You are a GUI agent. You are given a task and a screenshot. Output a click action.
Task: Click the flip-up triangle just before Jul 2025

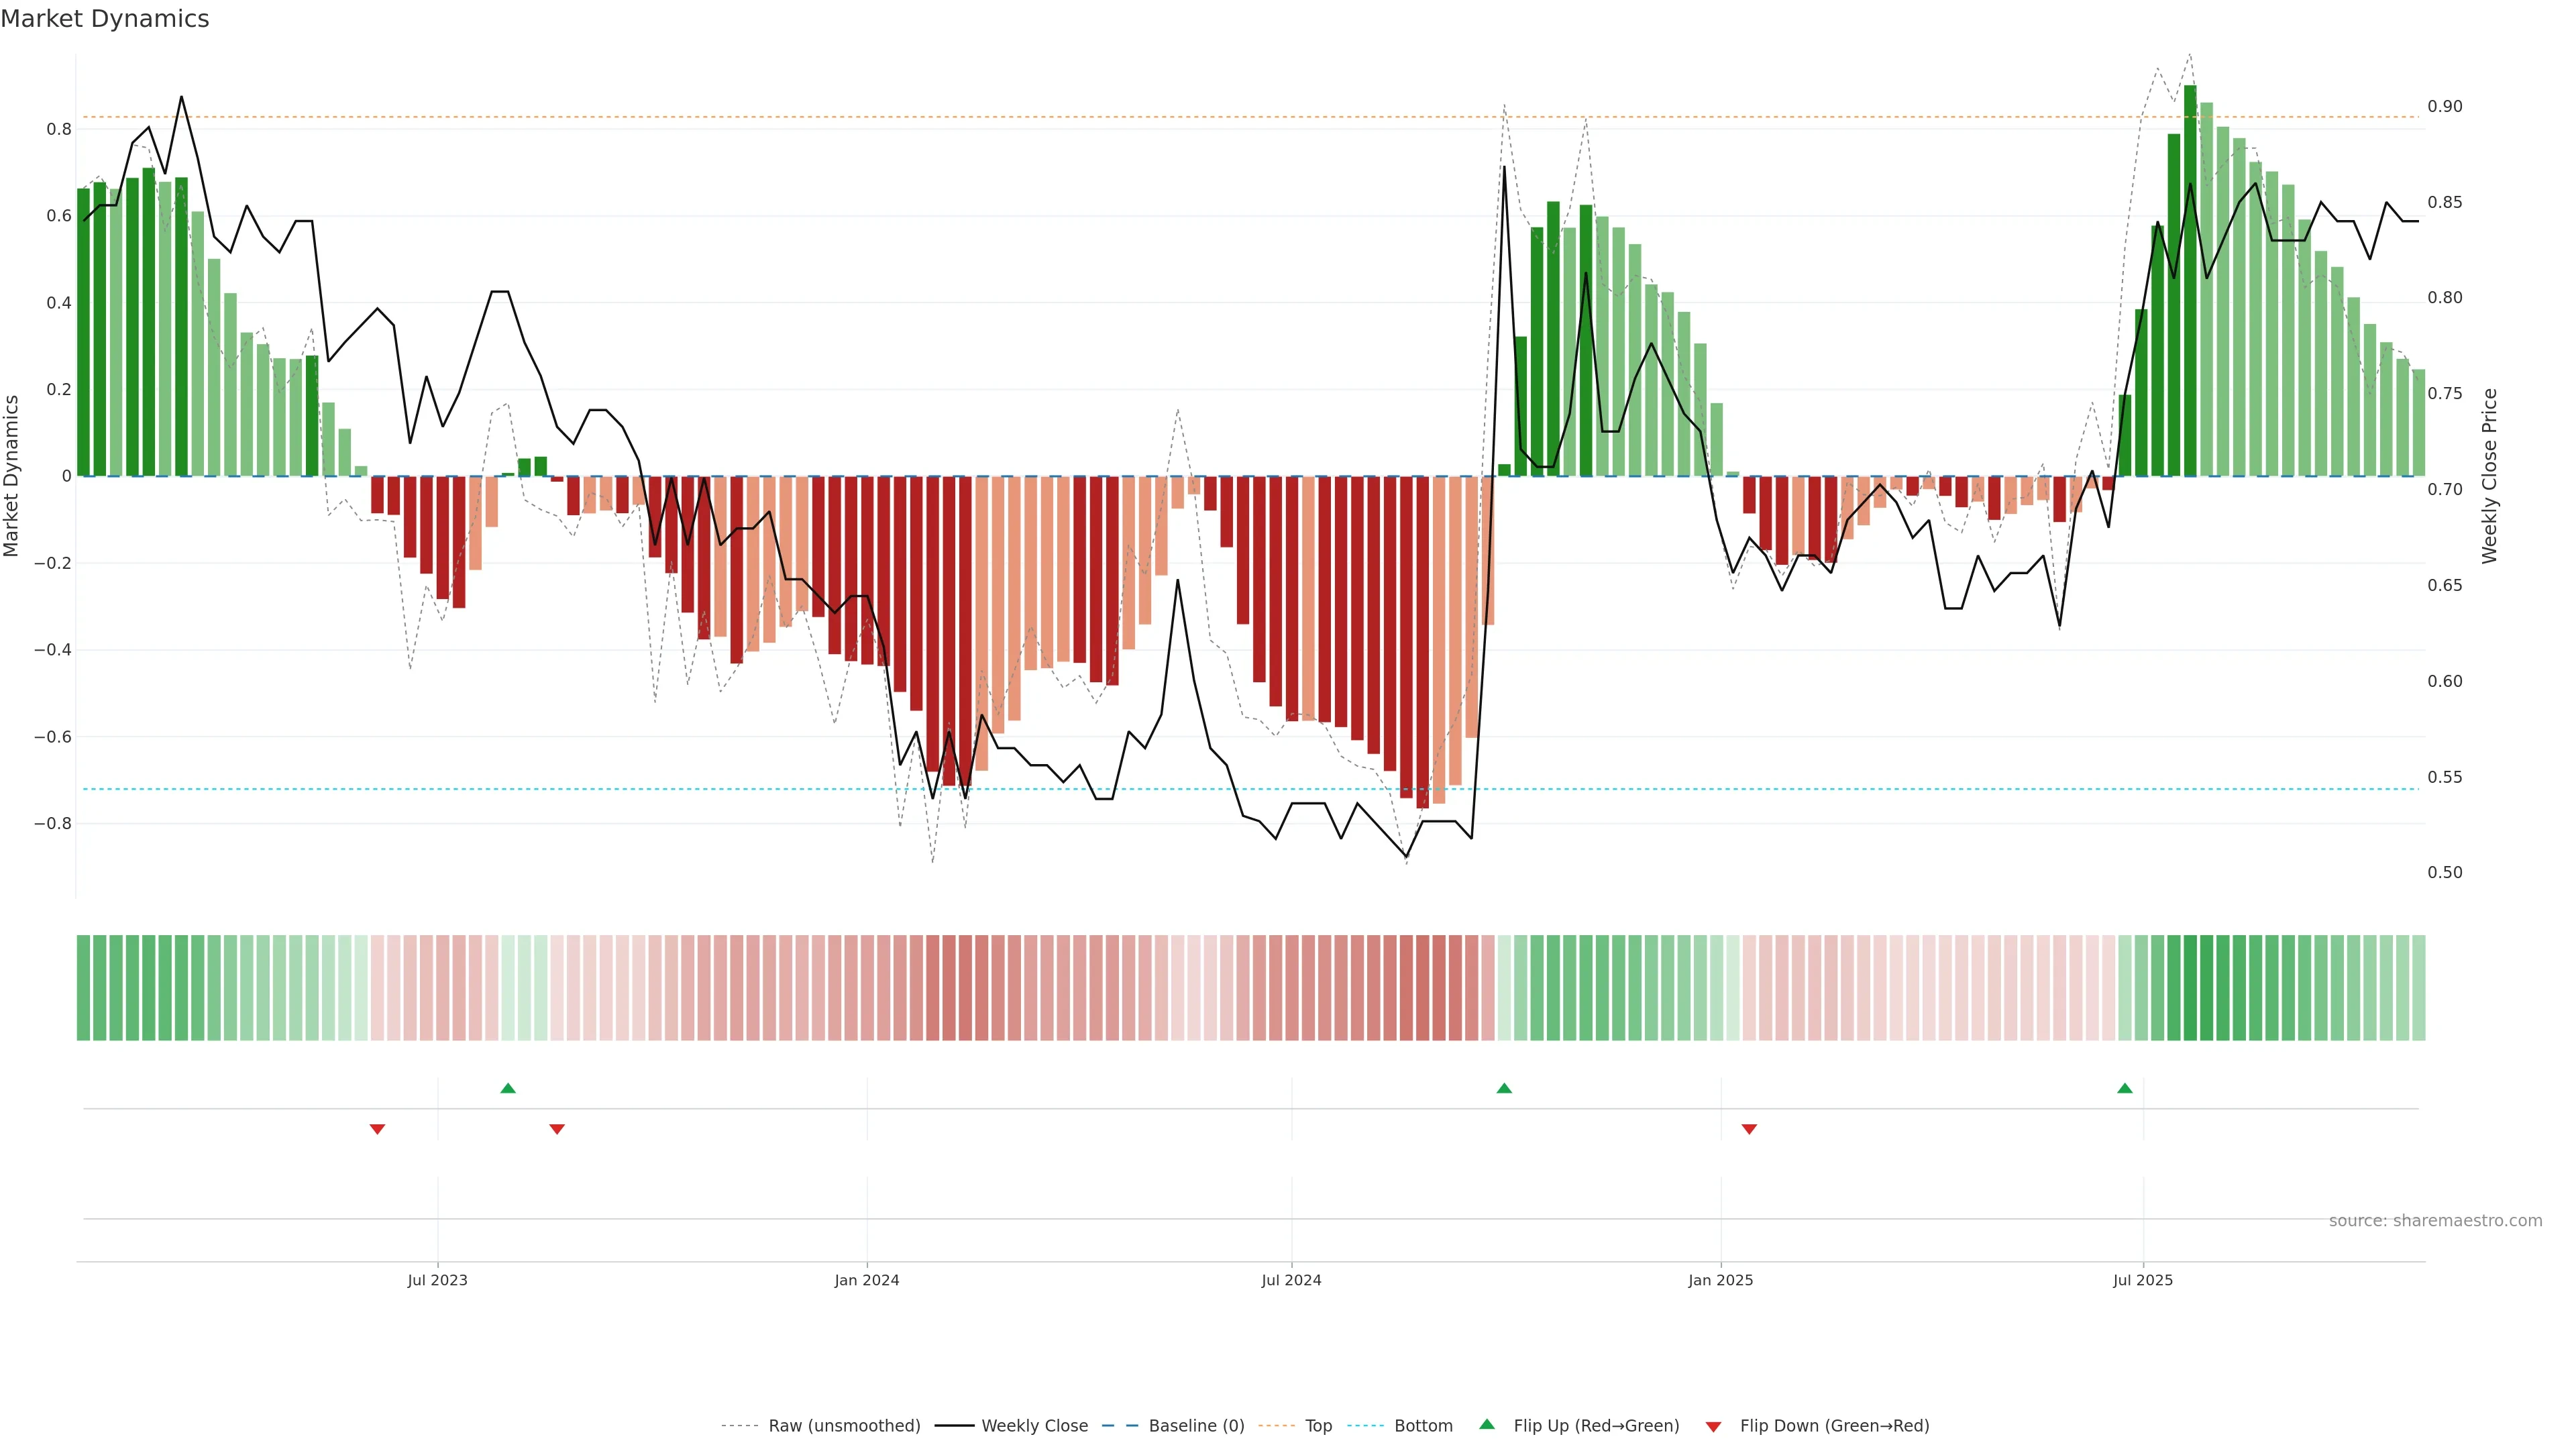click(x=2125, y=1088)
